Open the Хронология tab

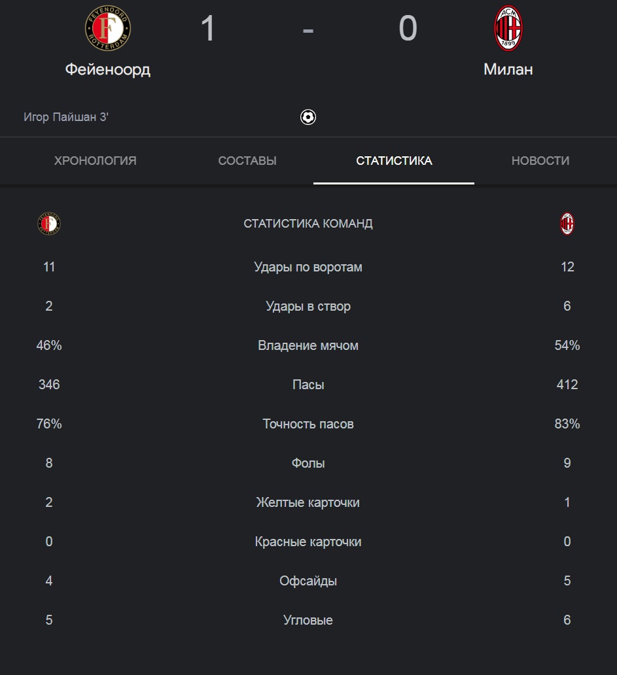click(95, 160)
